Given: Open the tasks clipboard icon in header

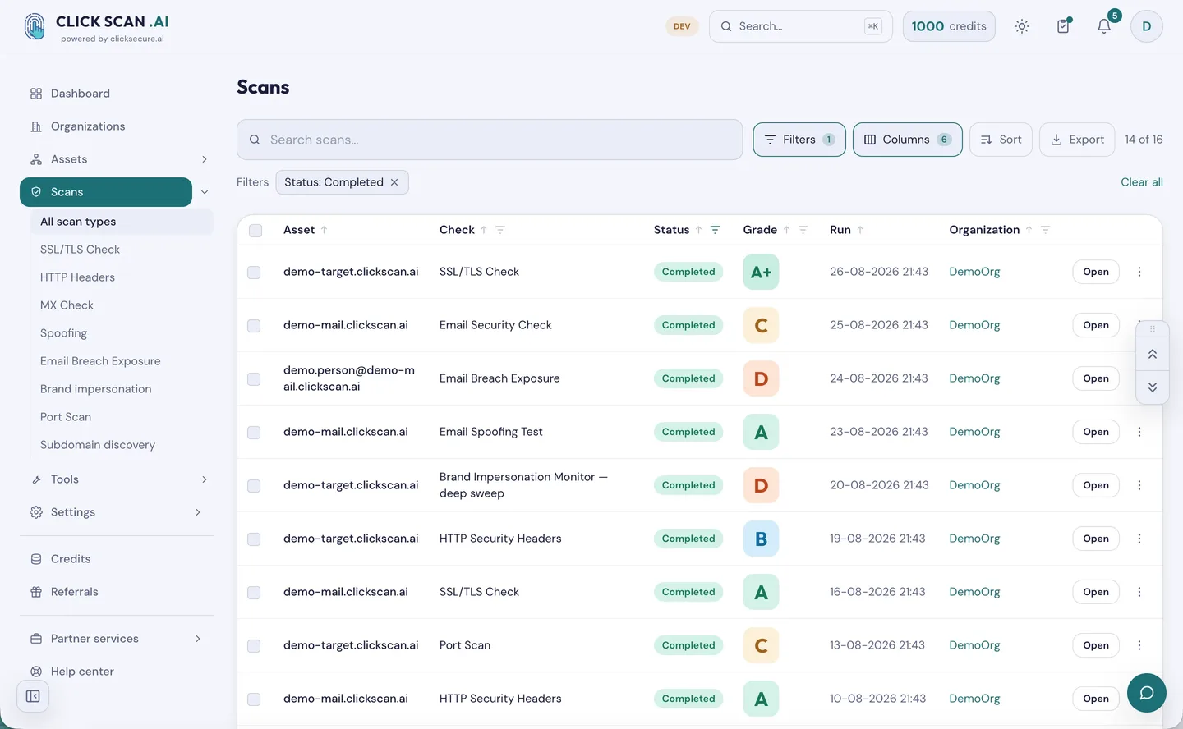Looking at the screenshot, I should [x=1063, y=26].
